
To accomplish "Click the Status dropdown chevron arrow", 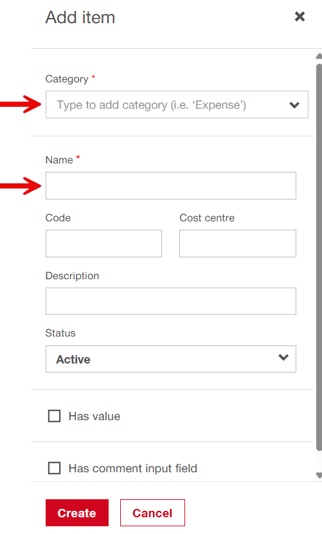I will 283,357.
